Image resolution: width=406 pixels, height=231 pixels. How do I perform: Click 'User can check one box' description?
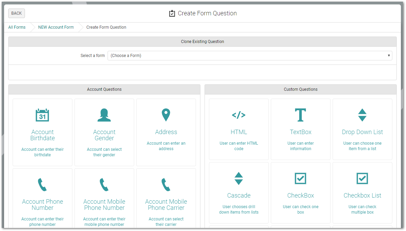300,209
